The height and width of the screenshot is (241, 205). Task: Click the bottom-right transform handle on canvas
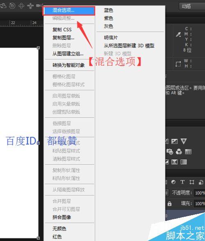point(39,238)
